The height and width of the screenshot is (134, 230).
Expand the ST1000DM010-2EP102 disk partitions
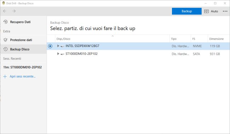tap(58, 54)
